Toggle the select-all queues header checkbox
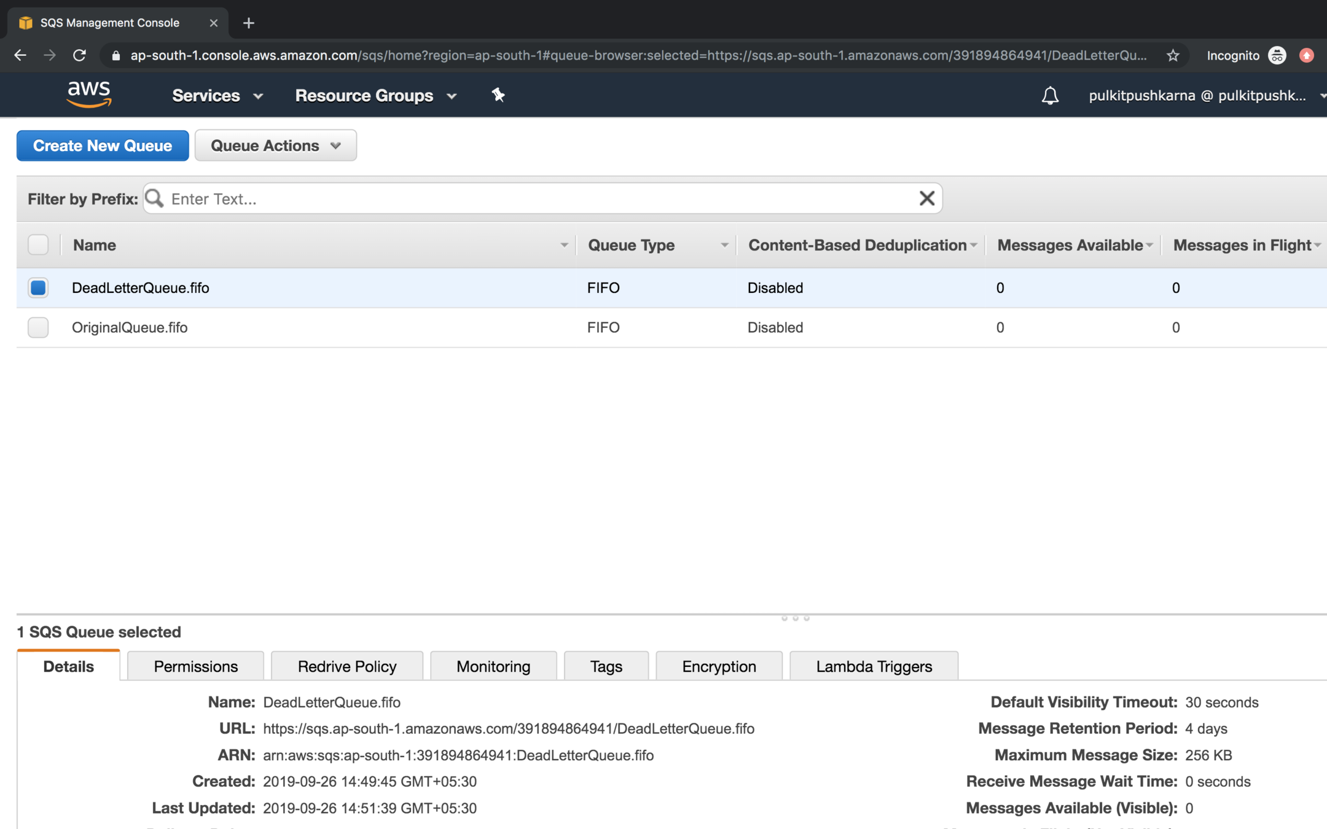The image size is (1327, 829). (38, 244)
